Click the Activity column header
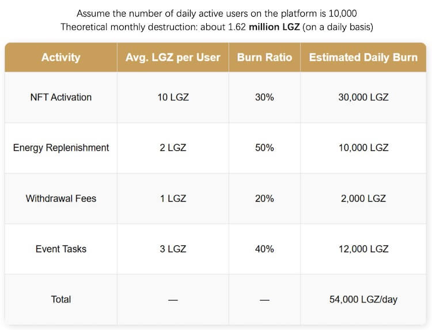The height and width of the screenshot is (330, 432). click(x=60, y=58)
